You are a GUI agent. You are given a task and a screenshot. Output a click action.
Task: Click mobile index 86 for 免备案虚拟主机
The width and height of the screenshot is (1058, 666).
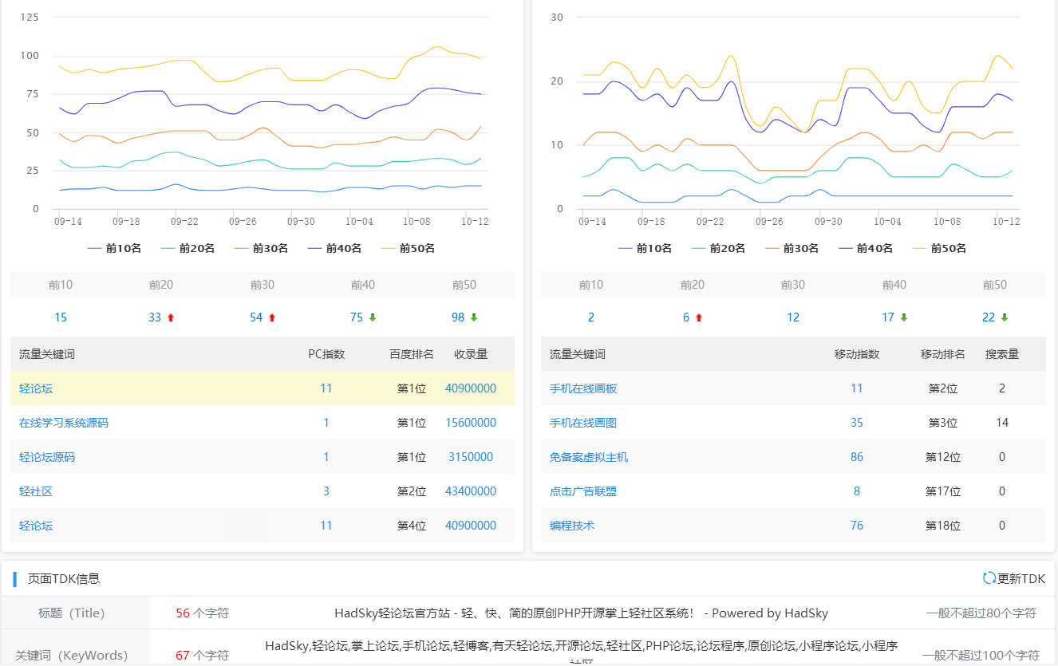[857, 457]
